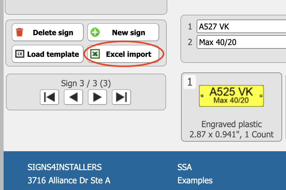This screenshot has height=190, width=286.
Task: Edit line 2 text field Max 40/20
Action: click(241, 42)
